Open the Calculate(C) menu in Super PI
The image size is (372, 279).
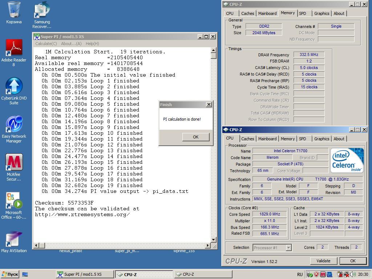(x=46, y=44)
